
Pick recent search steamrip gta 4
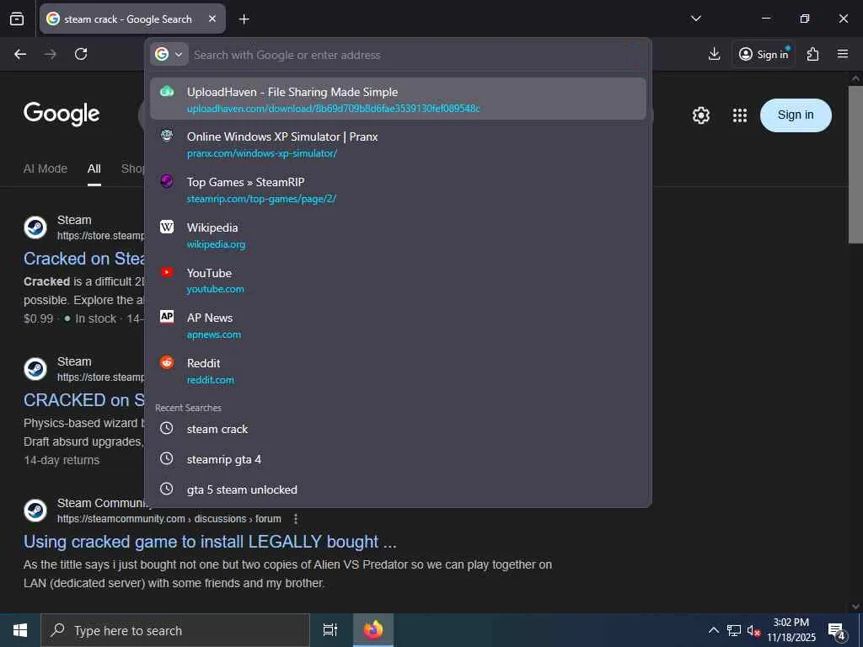[x=398, y=459]
